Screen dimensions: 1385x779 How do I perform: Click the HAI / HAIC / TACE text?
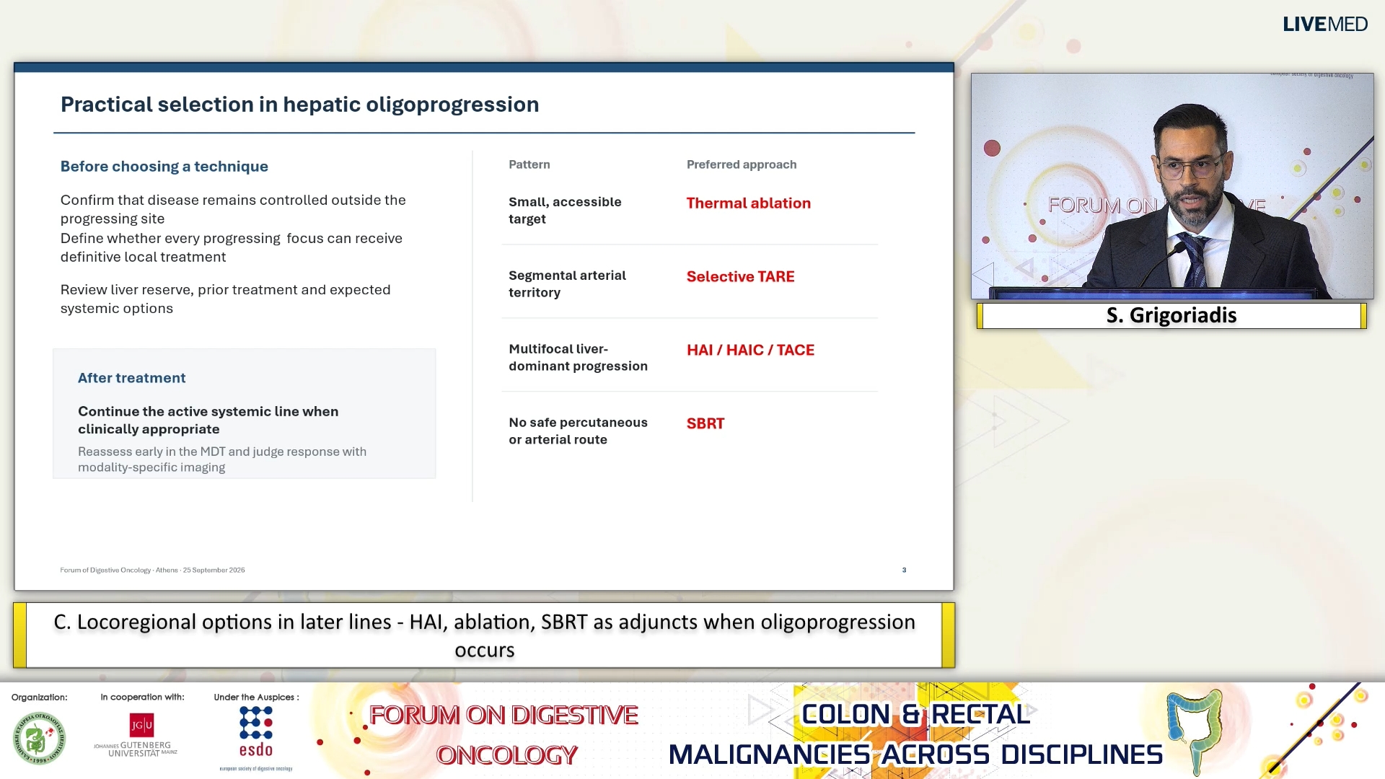pos(750,351)
